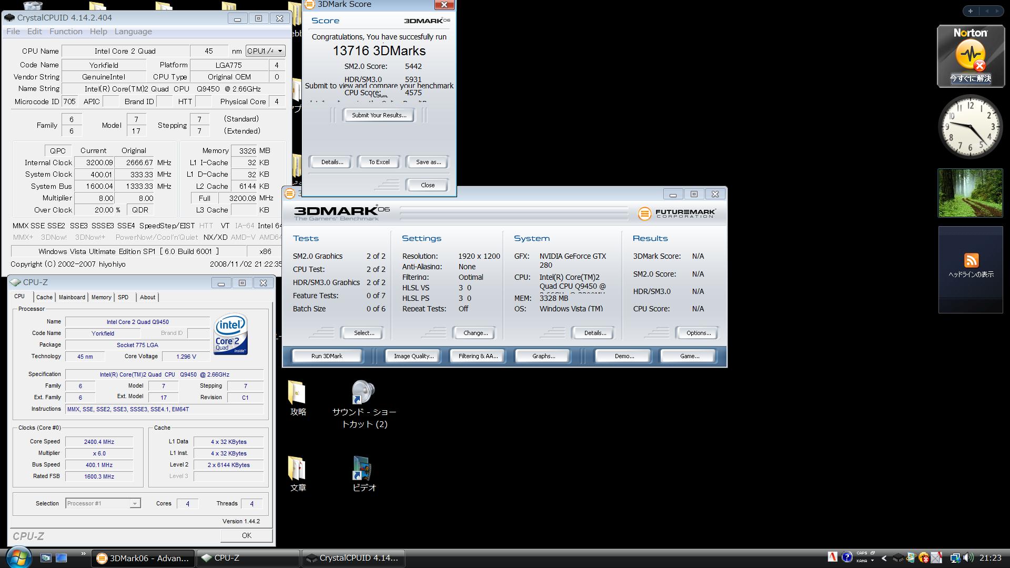Switch to CPU-Z taskbar button
The height and width of the screenshot is (568, 1010).
point(248,558)
